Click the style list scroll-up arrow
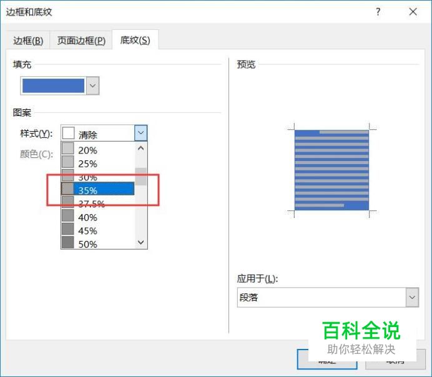Screen dimensions: 432x377 pos(141,148)
